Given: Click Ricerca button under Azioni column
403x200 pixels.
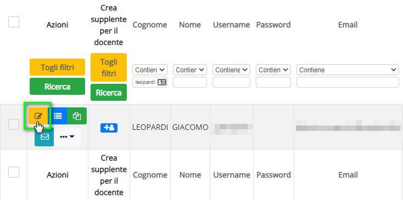Looking at the screenshot, I should coord(57,87).
